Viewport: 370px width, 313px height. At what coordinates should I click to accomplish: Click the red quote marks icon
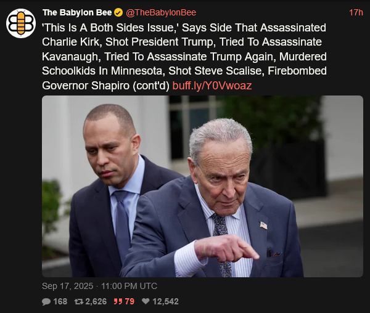tap(118, 301)
